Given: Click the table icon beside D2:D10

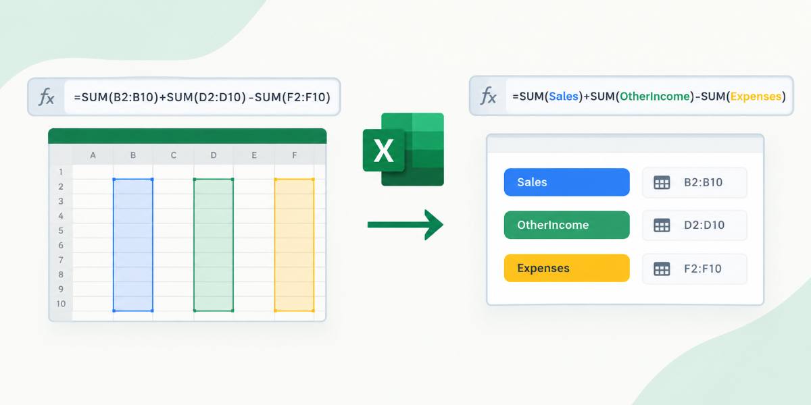Looking at the screenshot, I should 662,225.
